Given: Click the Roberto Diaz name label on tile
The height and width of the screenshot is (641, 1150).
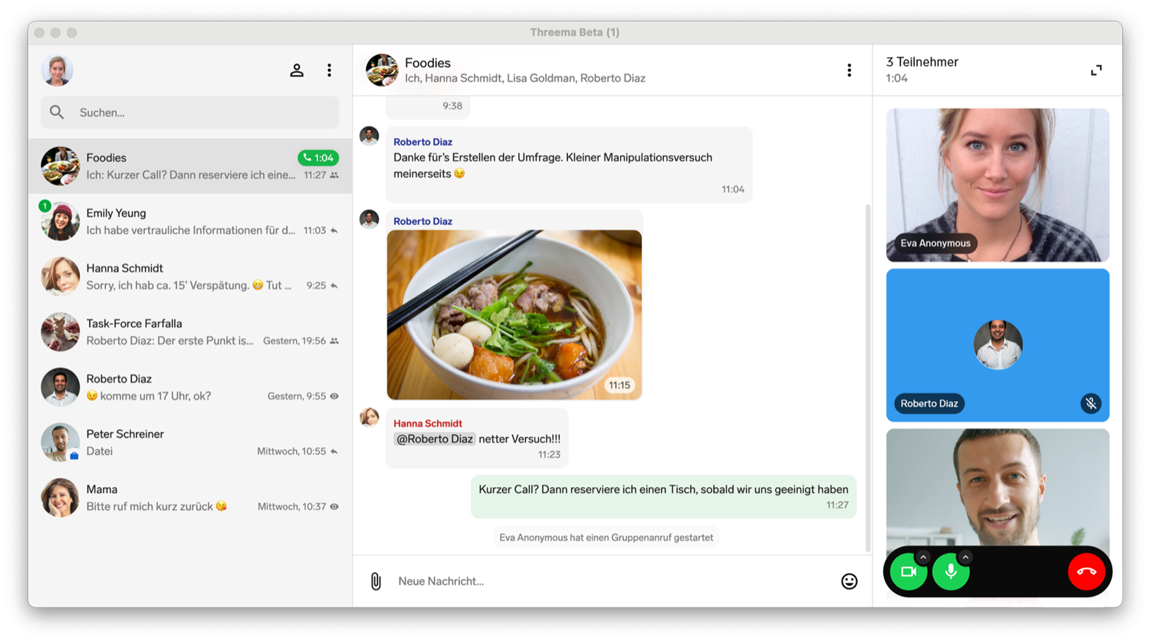Looking at the screenshot, I should (x=929, y=404).
